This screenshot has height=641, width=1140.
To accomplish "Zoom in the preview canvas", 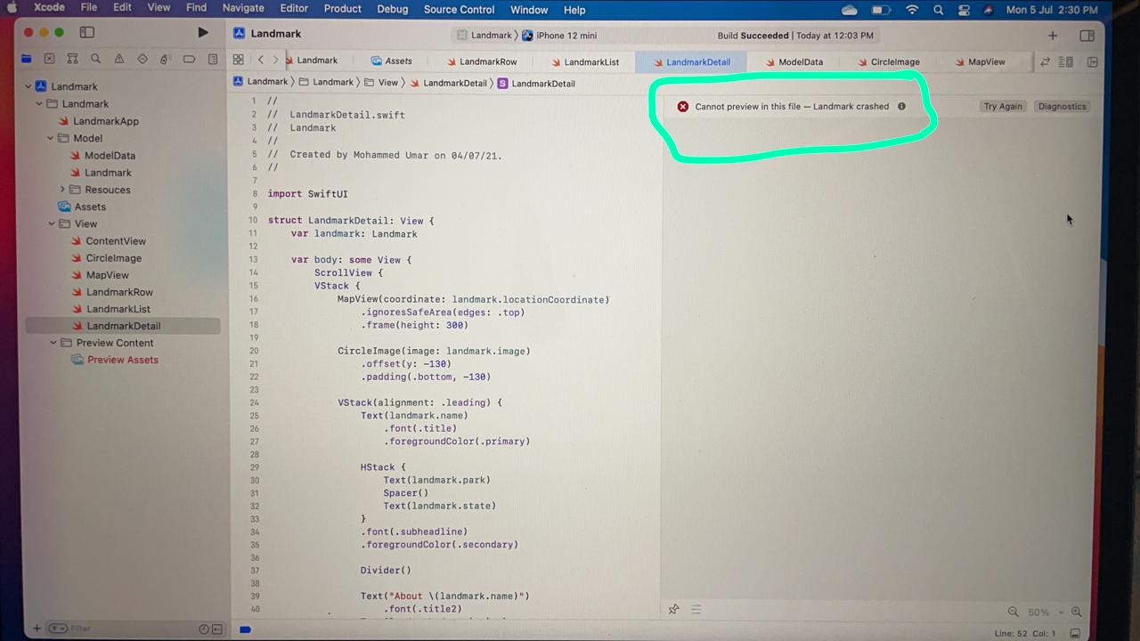I will click(x=1076, y=612).
